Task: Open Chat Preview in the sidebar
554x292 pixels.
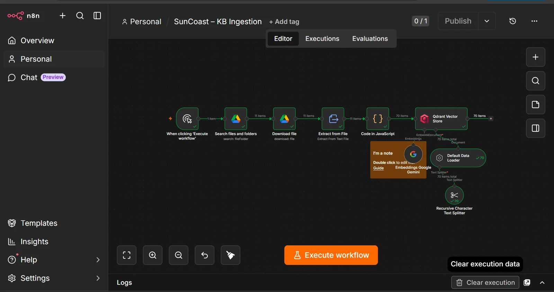Action: [54, 77]
